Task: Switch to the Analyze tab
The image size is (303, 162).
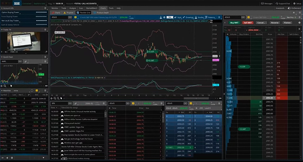Action: click(73, 8)
